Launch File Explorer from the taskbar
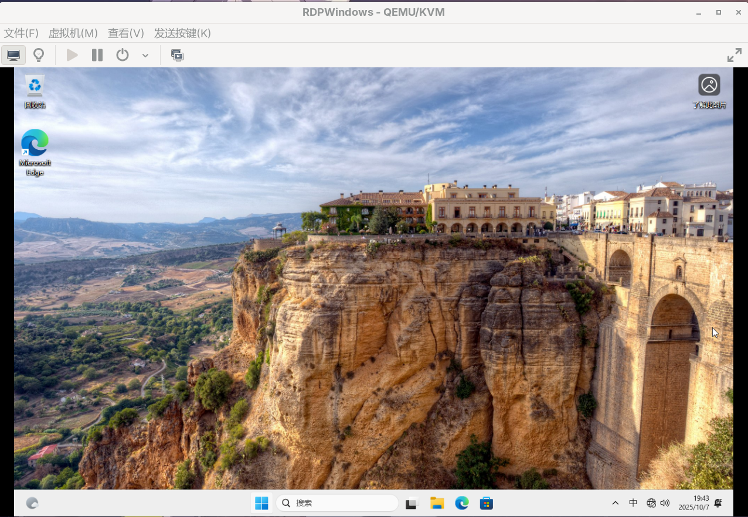 click(437, 503)
